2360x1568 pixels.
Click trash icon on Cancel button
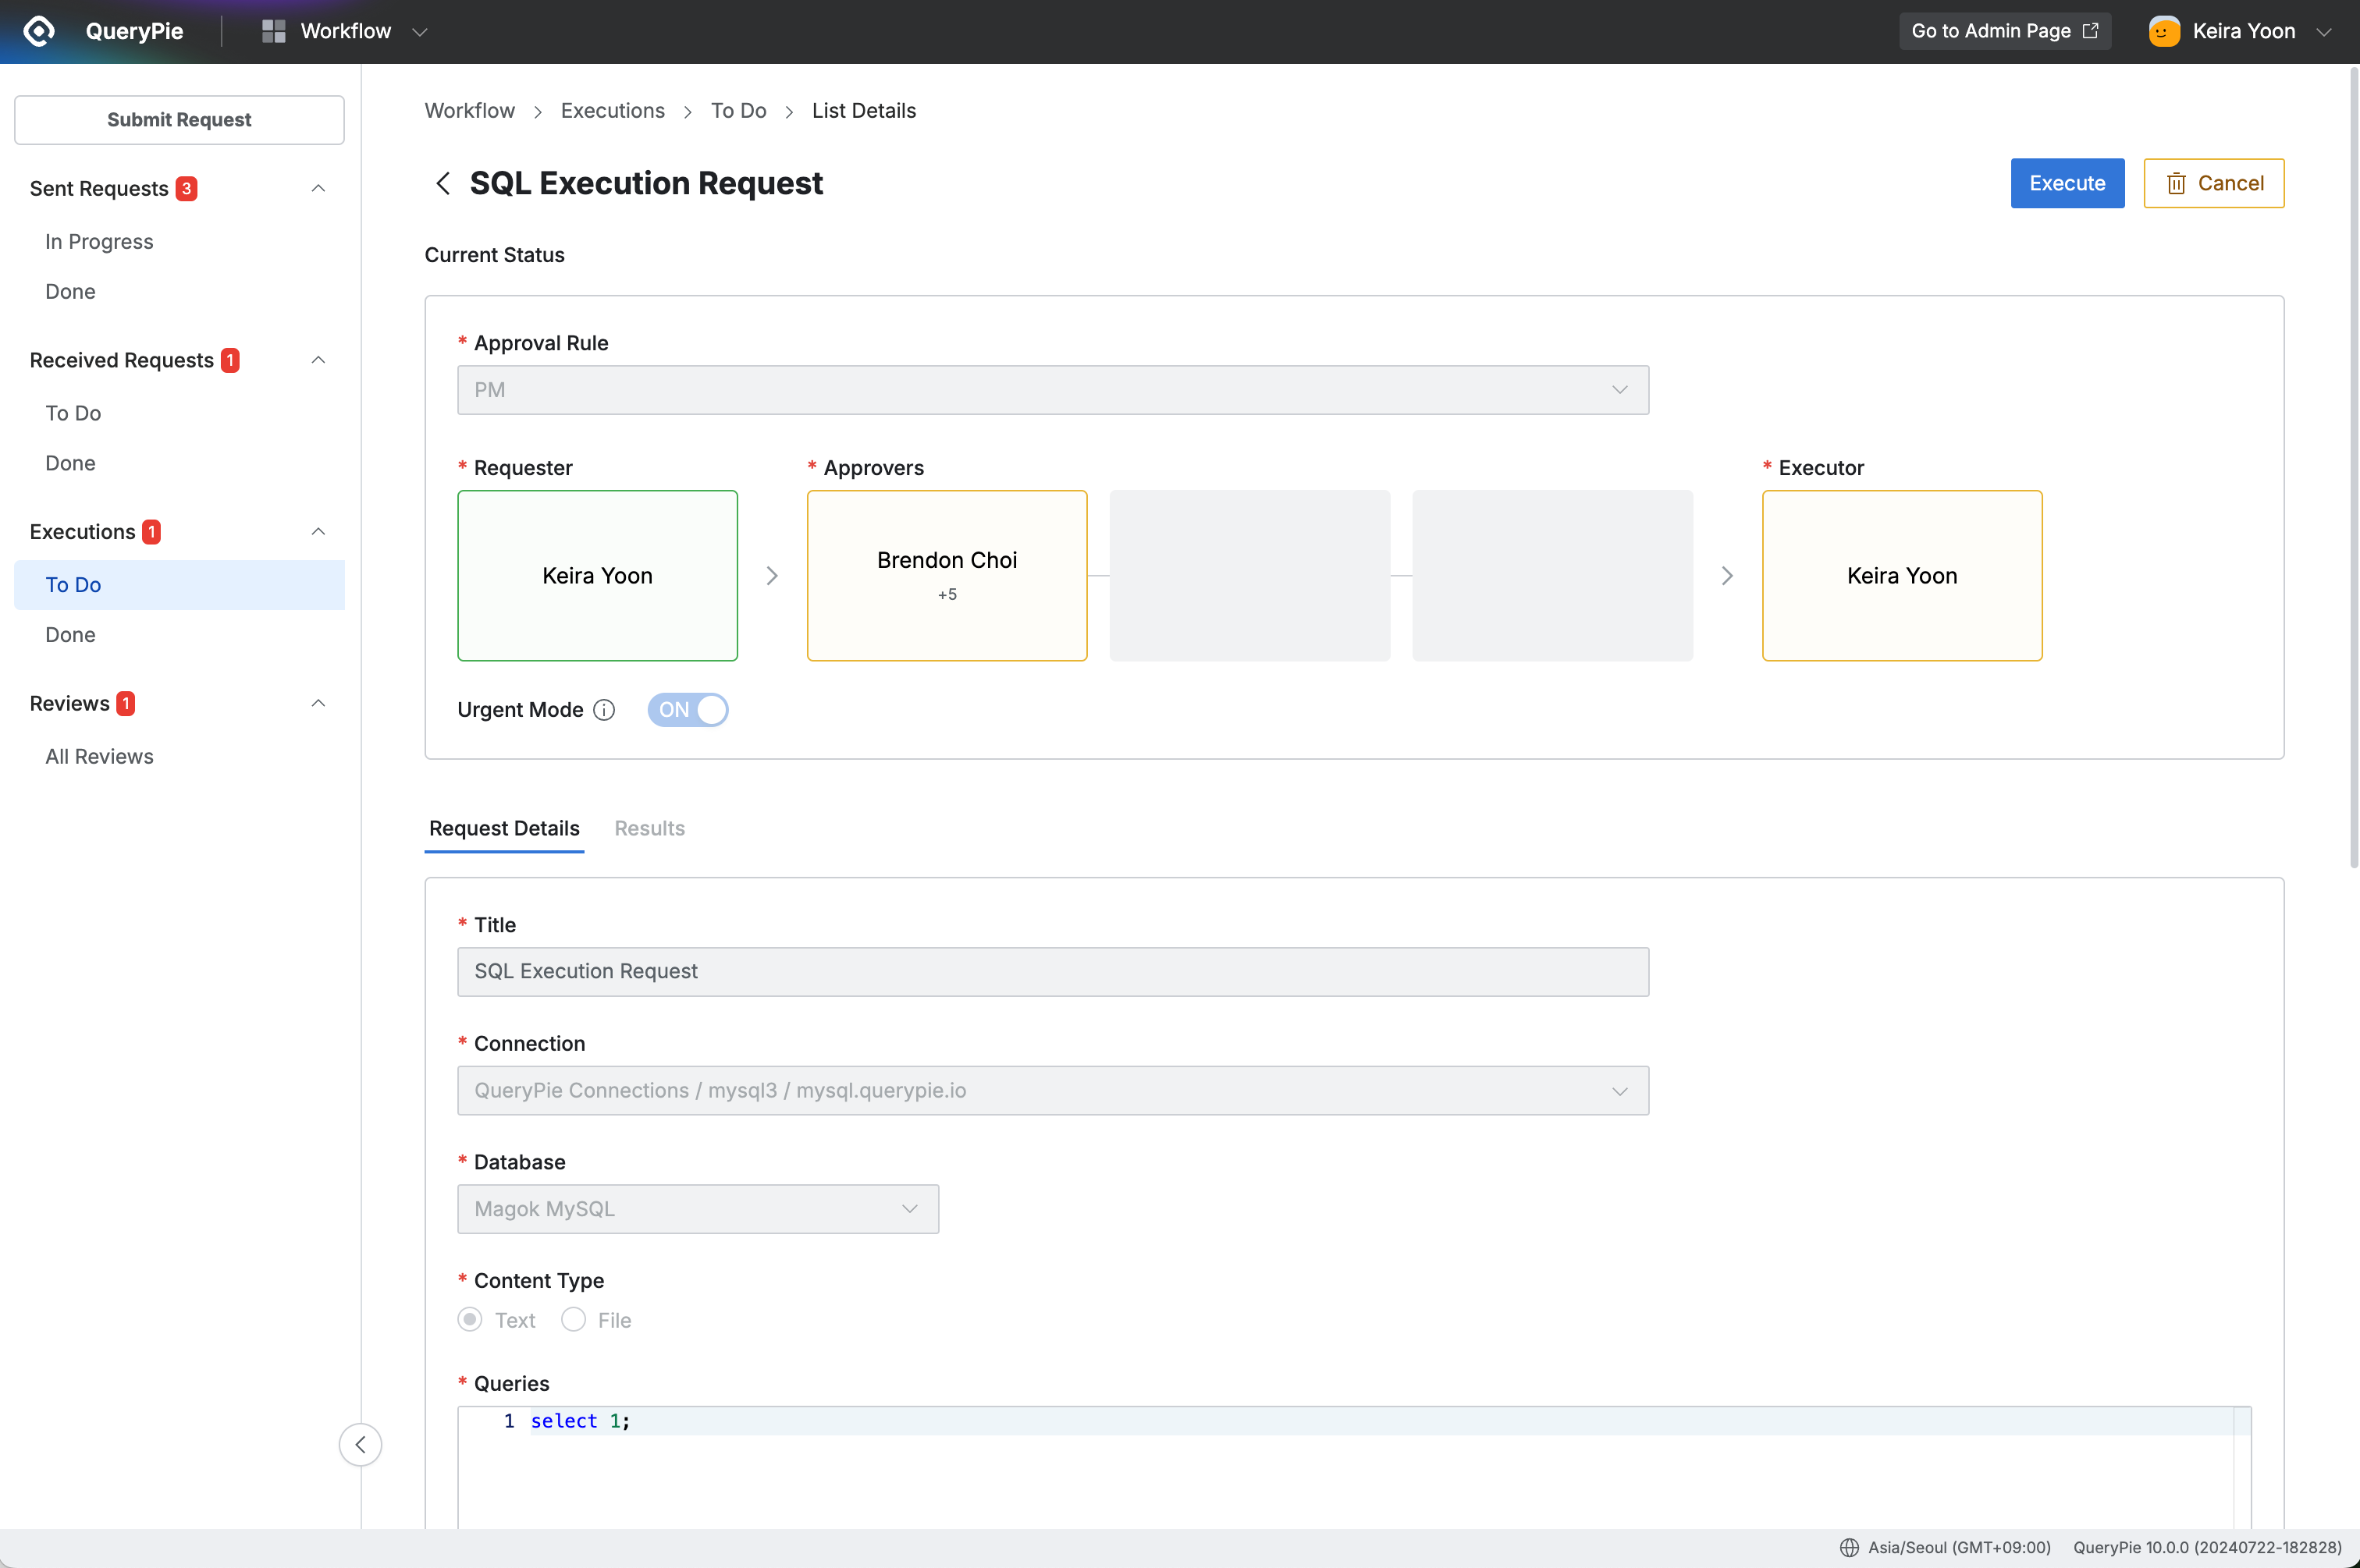click(x=2176, y=183)
